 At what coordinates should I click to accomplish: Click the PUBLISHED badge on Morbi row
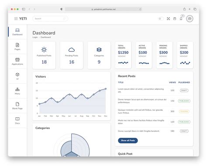pyautogui.click(x=184, y=122)
